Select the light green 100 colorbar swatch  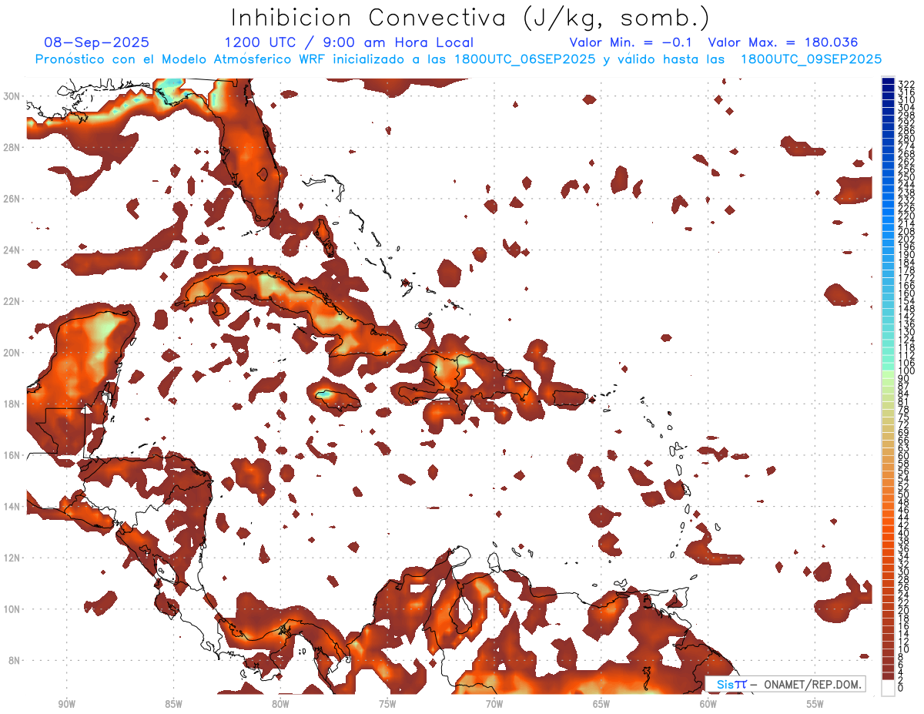888,372
